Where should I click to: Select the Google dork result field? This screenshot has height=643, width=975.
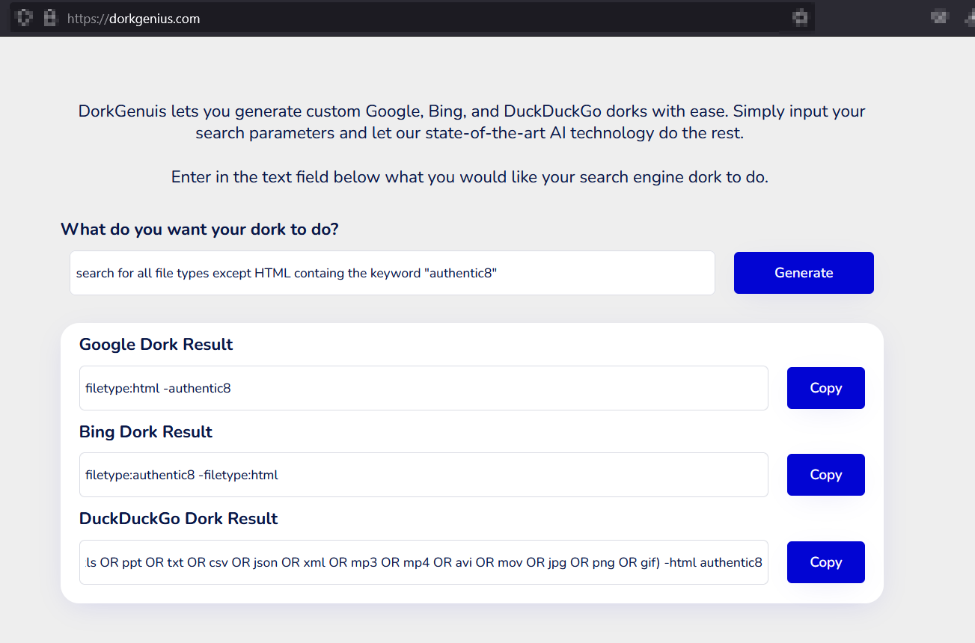(424, 388)
